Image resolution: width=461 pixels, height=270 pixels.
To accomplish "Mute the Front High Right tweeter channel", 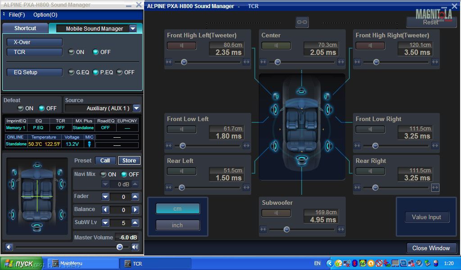I will coord(370,45).
